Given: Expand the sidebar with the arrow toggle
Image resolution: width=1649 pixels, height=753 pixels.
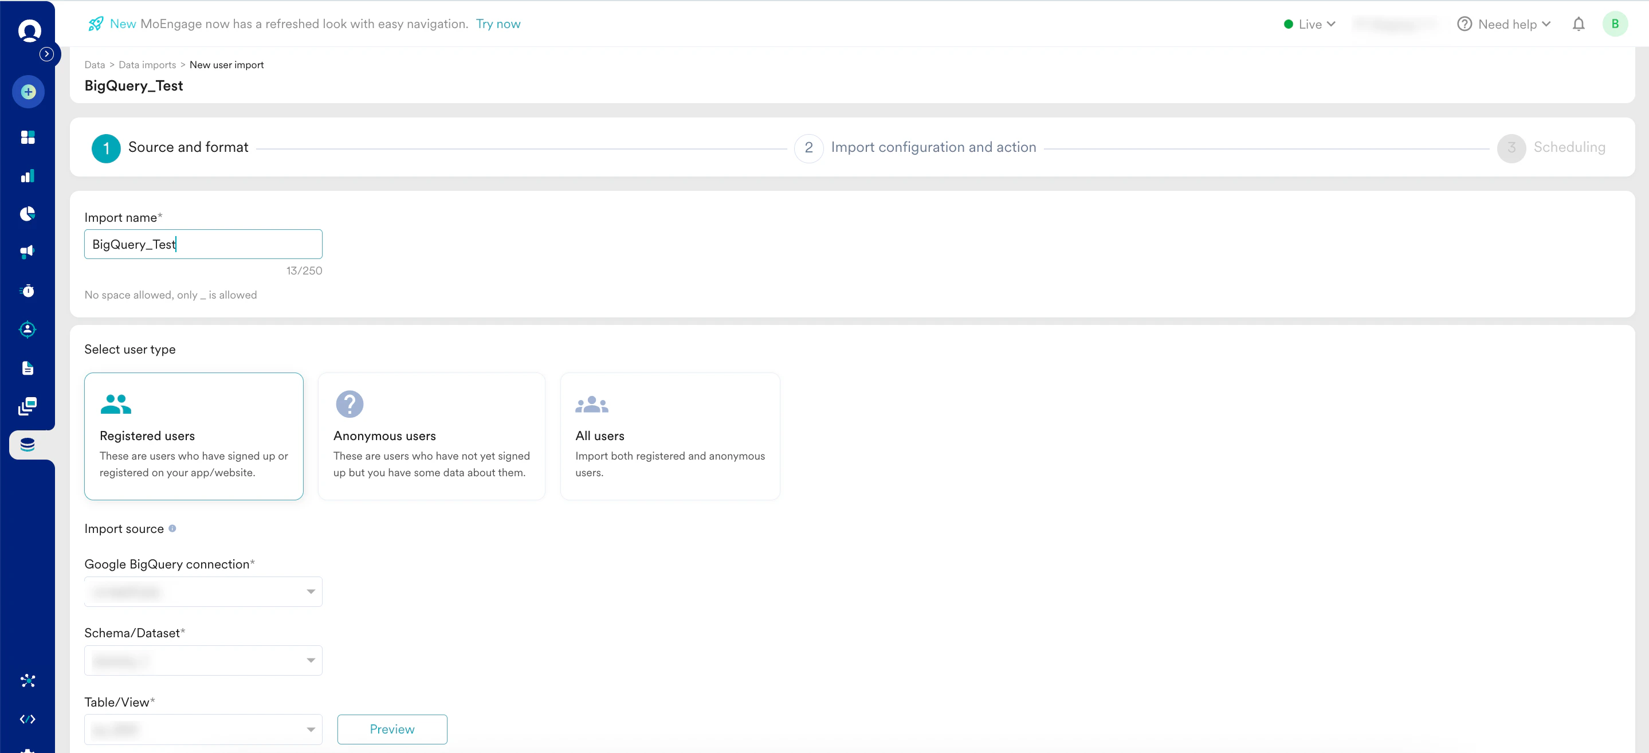Looking at the screenshot, I should [x=46, y=54].
